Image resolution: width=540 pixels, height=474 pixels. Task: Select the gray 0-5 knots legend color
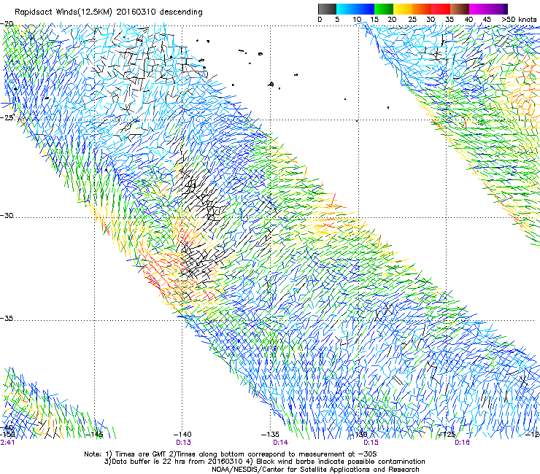pyautogui.click(x=327, y=9)
